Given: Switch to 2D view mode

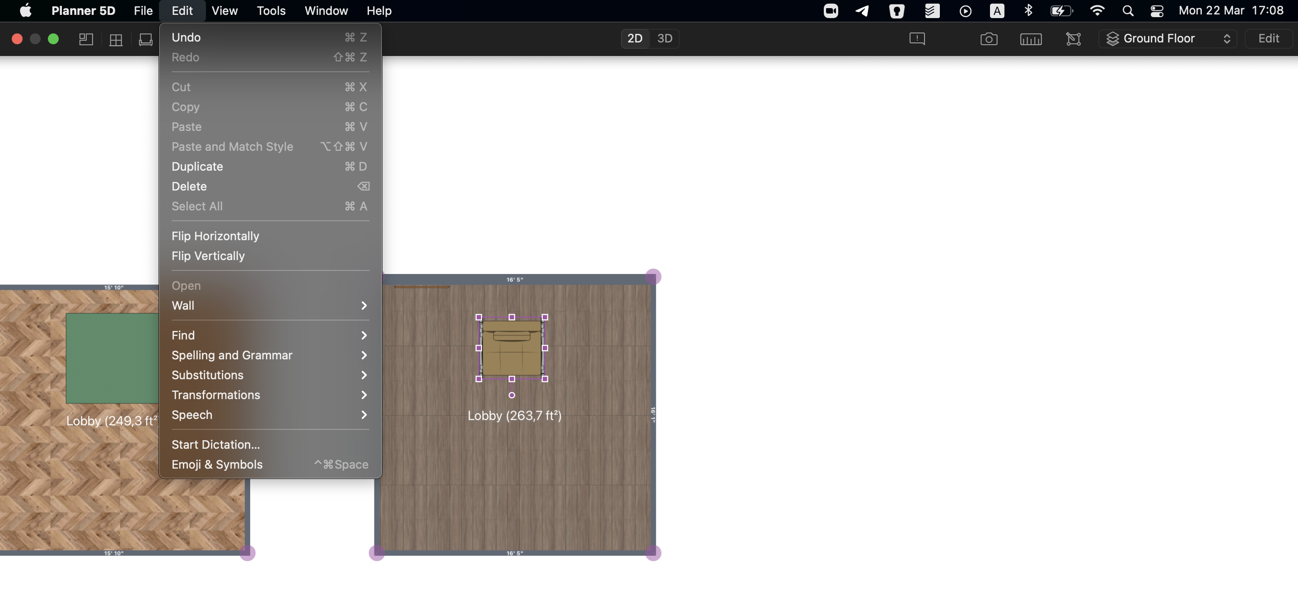Looking at the screenshot, I should point(635,38).
